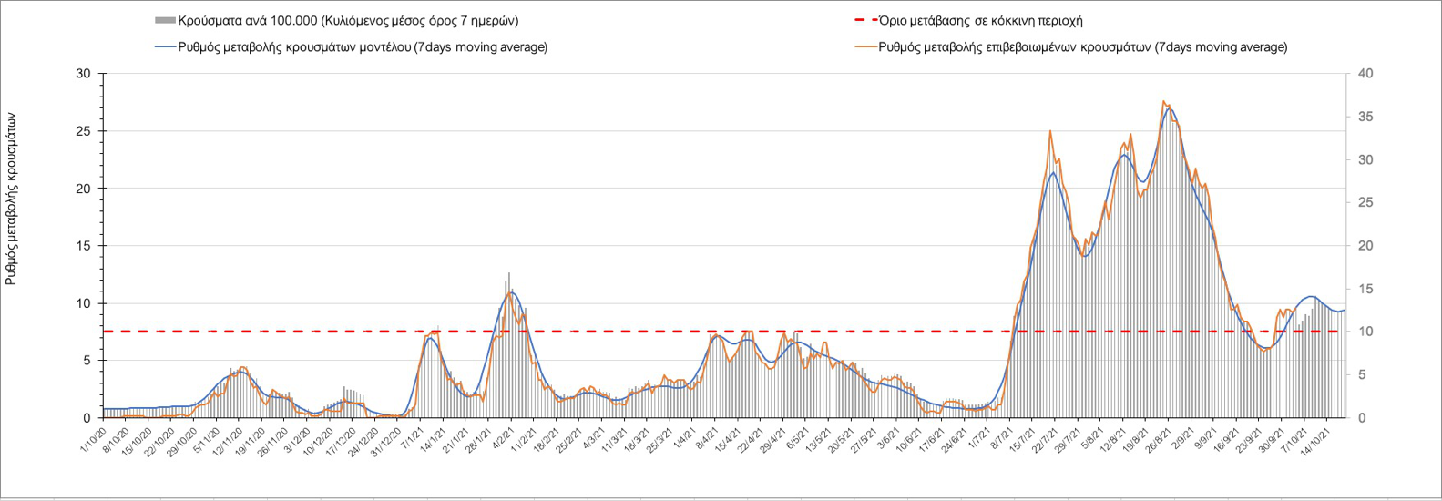
Task: Click the blue line legend marker
Action: [166, 46]
